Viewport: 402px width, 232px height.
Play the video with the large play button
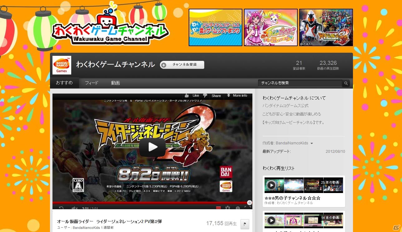click(x=152, y=147)
